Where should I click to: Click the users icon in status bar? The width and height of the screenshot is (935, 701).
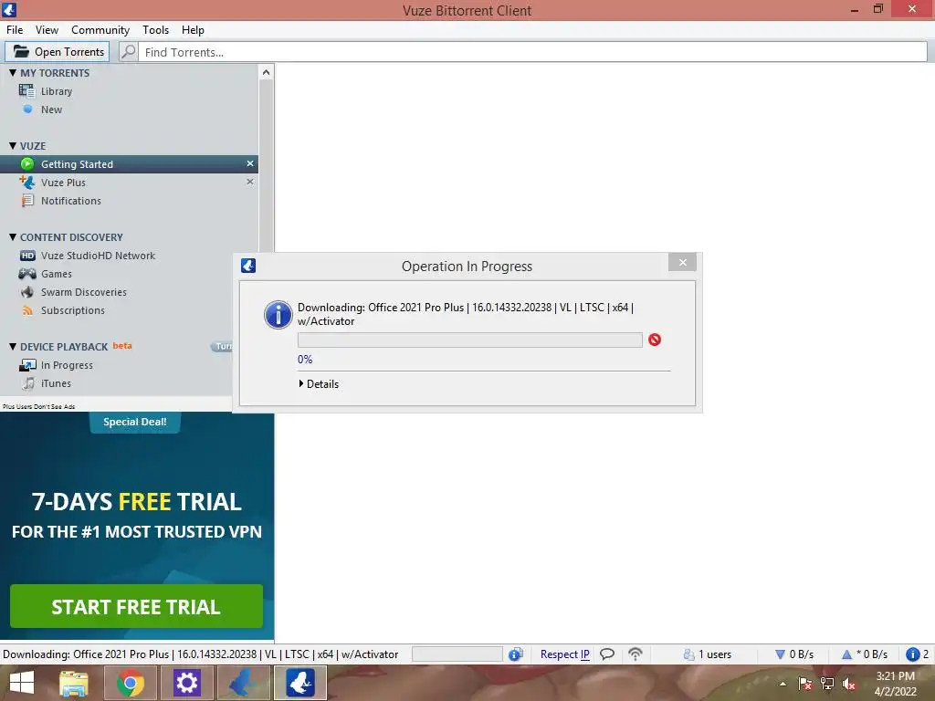tap(688, 654)
